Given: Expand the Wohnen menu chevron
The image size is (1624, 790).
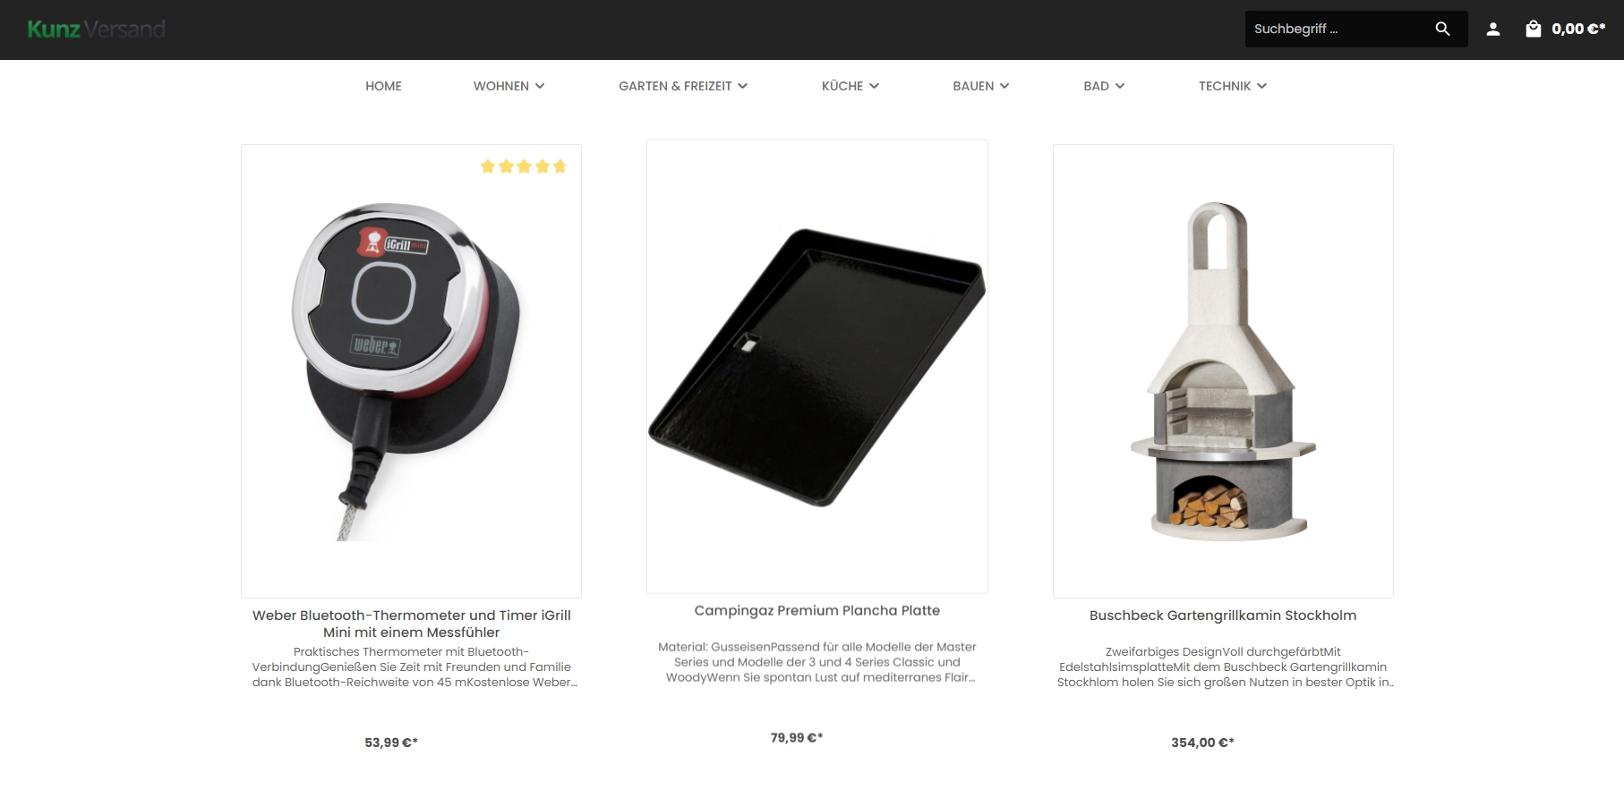Looking at the screenshot, I should coord(540,86).
